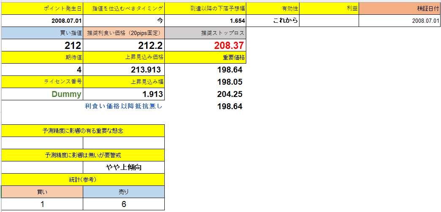Click the blue 利食い価格以降抵抗無し text
441x212 pixels.
[x=124, y=106]
